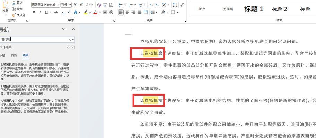The width and height of the screenshot is (316, 138).
Task: Apply strikethrough formatting
Action: tap(57, 12)
